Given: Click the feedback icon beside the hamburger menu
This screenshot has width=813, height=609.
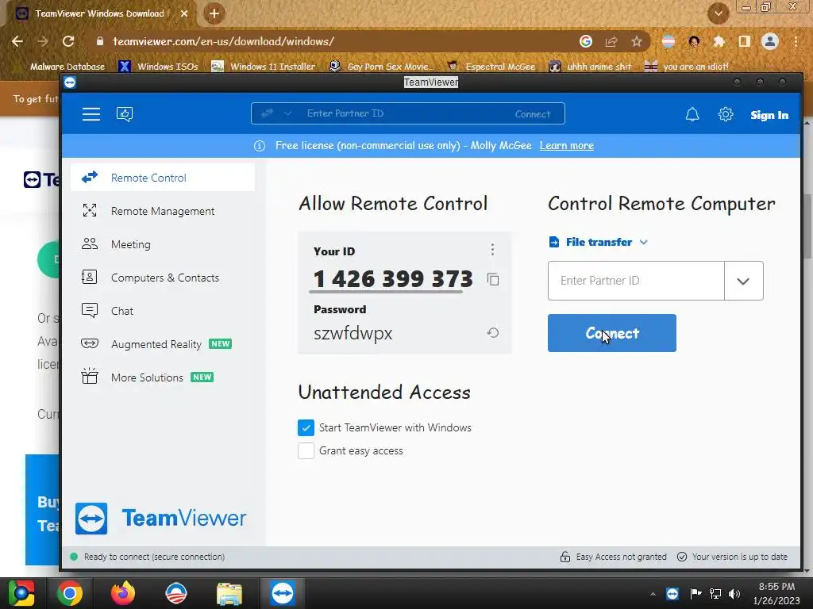Looking at the screenshot, I should coord(125,114).
